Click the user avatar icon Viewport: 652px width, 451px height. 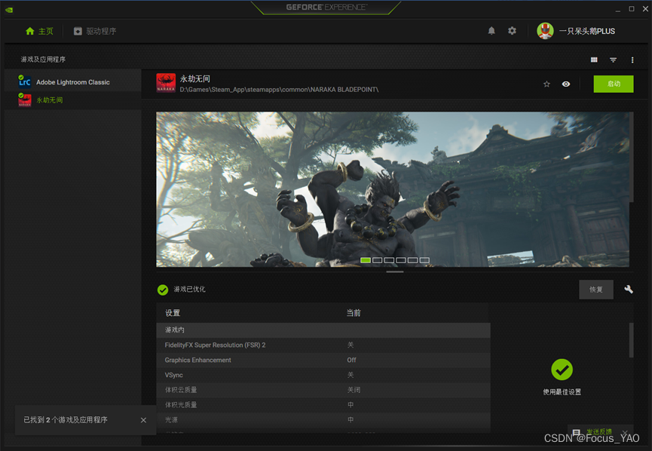coord(545,31)
